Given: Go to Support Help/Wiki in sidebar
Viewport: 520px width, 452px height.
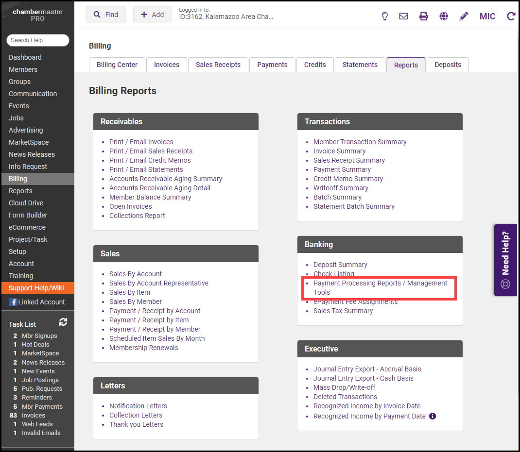Looking at the screenshot, I should coord(36,288).
